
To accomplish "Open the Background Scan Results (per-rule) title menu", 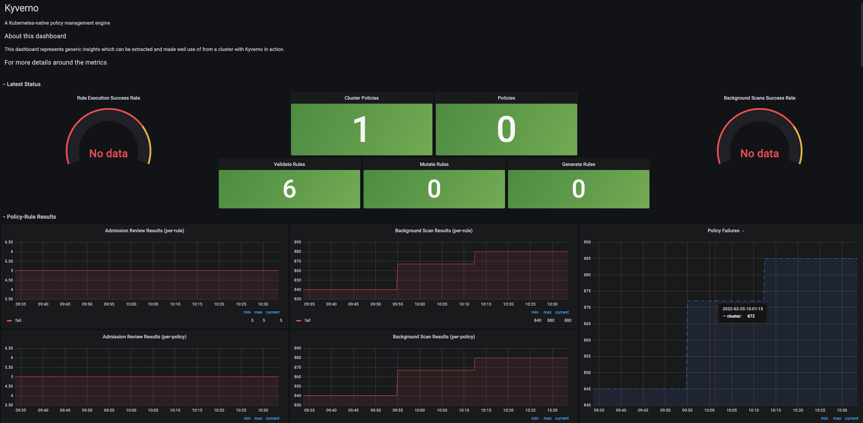I will [x=434, y=231].
